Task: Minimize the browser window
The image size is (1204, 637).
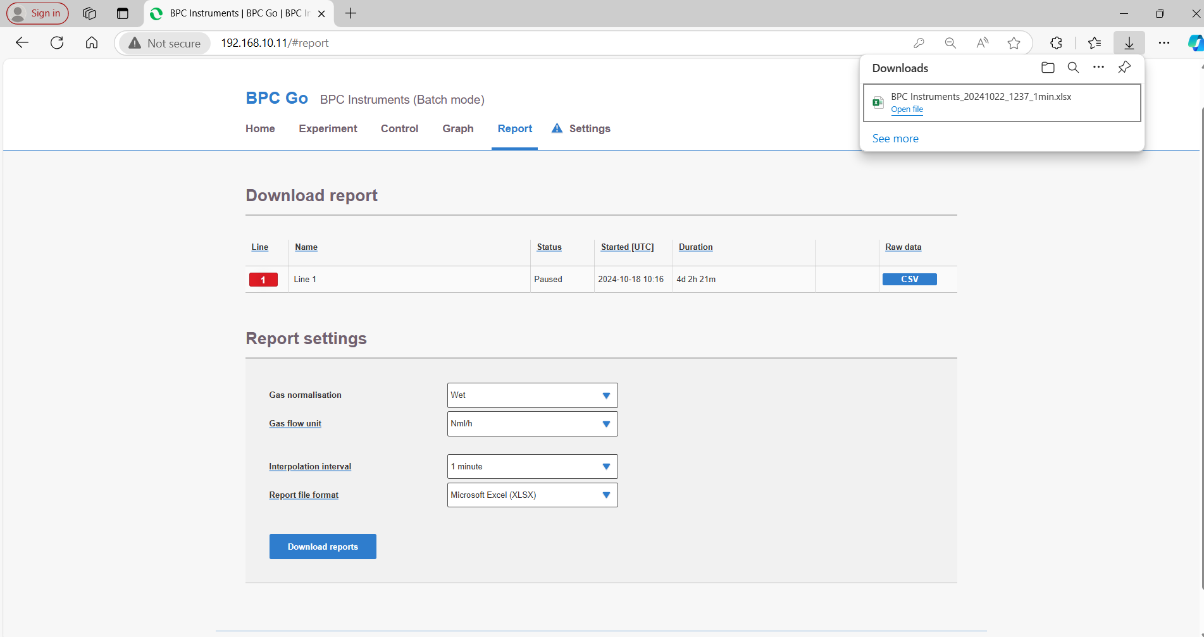Action: [1124, 13]
